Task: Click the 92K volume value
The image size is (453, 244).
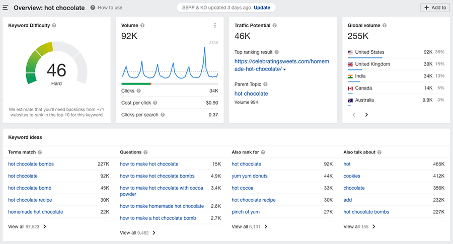Action: click(129, 36)
